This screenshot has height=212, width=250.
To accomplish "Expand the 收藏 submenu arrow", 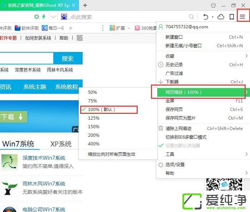I will click(246, 56).
